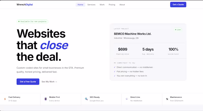Image resolution: width=203 pixels, height=111 pixels.
Task: Click the from $25/month text
Action: (x=177, y=101)
